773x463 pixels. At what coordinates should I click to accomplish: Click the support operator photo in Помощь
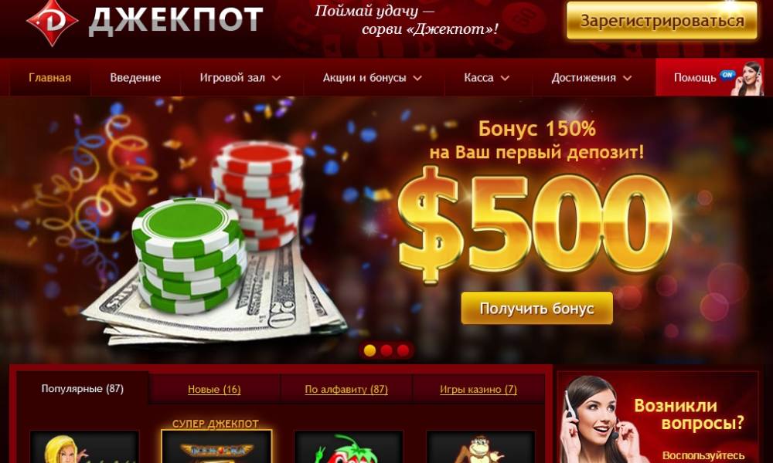click(x=749, y=79)
